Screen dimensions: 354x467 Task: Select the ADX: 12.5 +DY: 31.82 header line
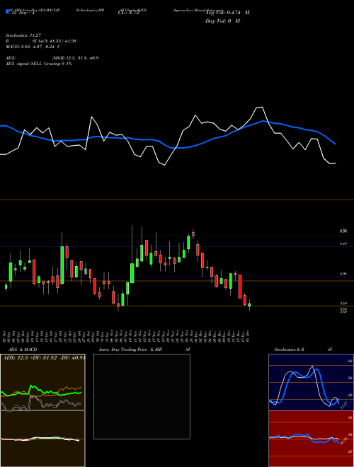tap(44, 357)
